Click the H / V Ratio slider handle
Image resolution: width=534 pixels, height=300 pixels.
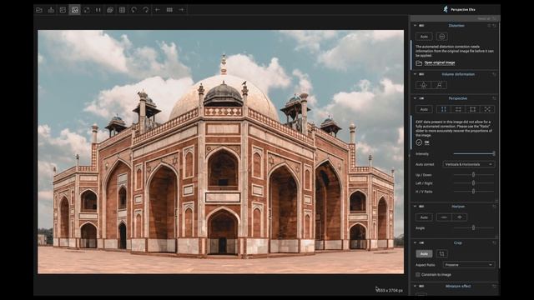[473, 192]
